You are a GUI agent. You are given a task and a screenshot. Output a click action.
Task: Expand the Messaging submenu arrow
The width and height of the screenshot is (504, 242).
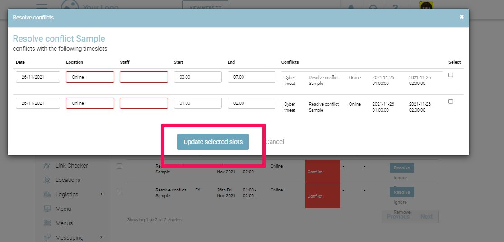pyautogui.click(x=101, y=237)
